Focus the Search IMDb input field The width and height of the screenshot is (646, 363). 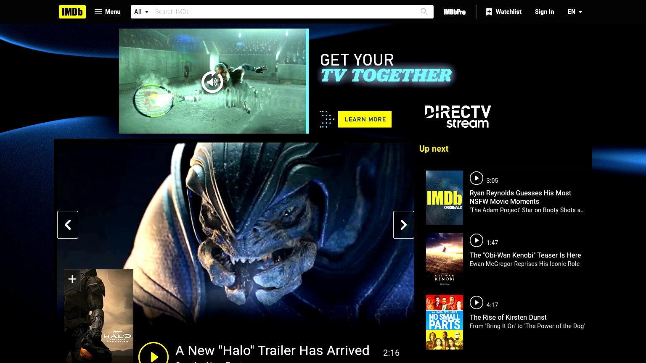click(285, 12)
